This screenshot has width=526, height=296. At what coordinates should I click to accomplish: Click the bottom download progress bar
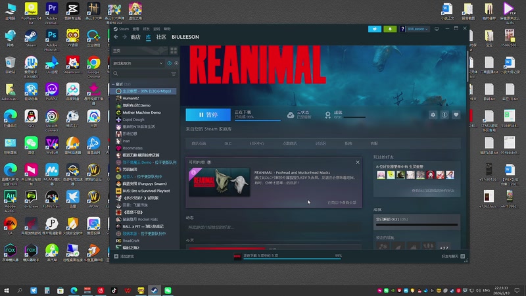[292, 259]
